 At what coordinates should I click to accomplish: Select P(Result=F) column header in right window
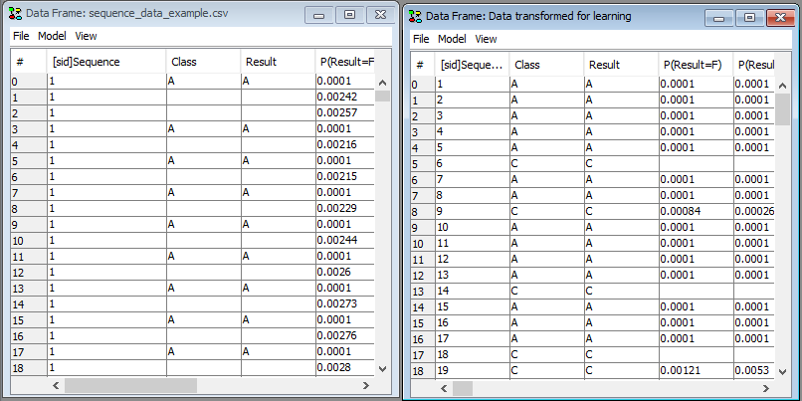[x=695, y=65]
